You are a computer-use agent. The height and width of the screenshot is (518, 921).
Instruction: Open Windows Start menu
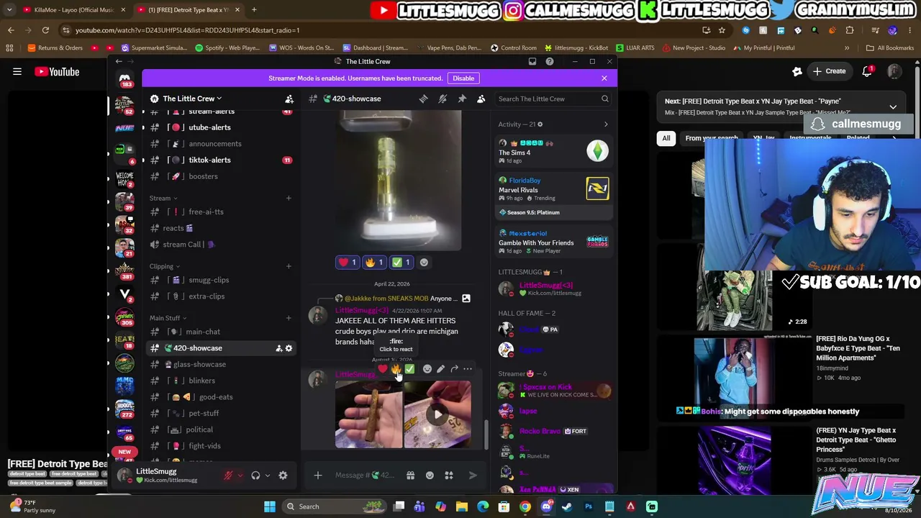pos(270,506)
